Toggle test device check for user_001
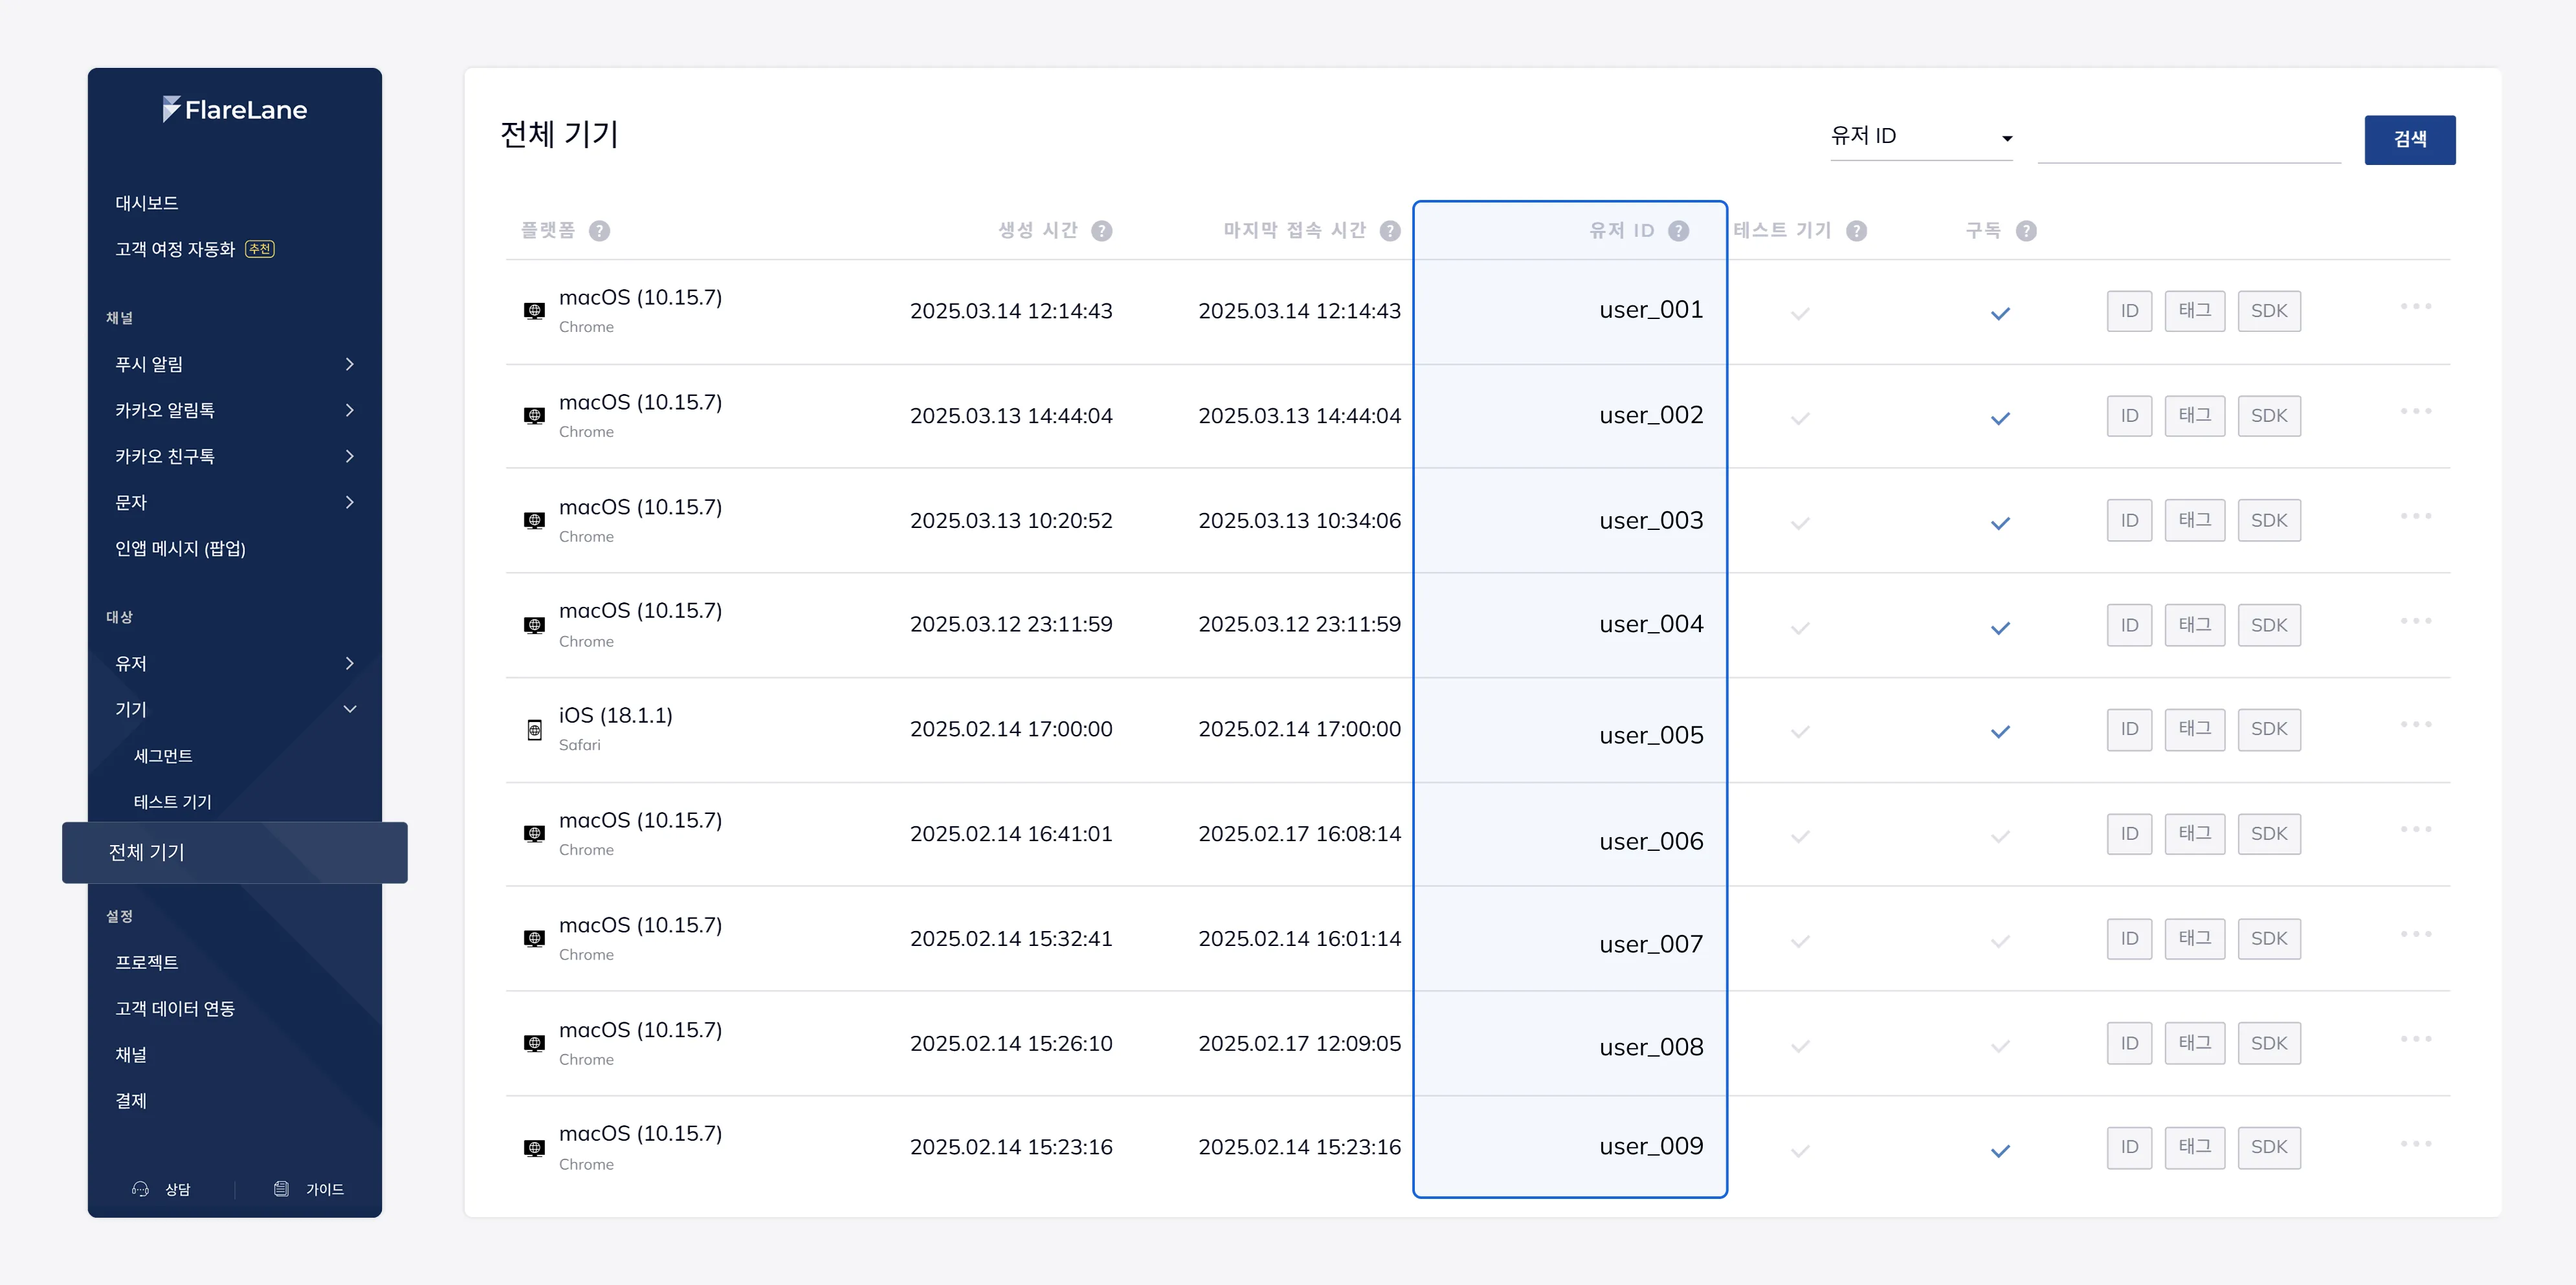Screen dimensions: 2576x1285 pyautogui.click(x=1800, y=314)
